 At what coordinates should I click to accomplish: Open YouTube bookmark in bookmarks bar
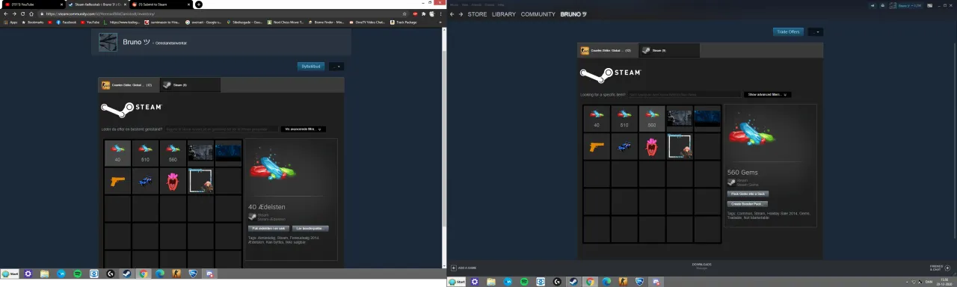(91, 22)
